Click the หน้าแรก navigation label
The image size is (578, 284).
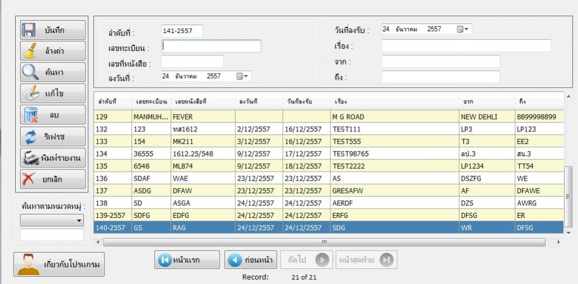pyautogui.click(x=186, y=261)
